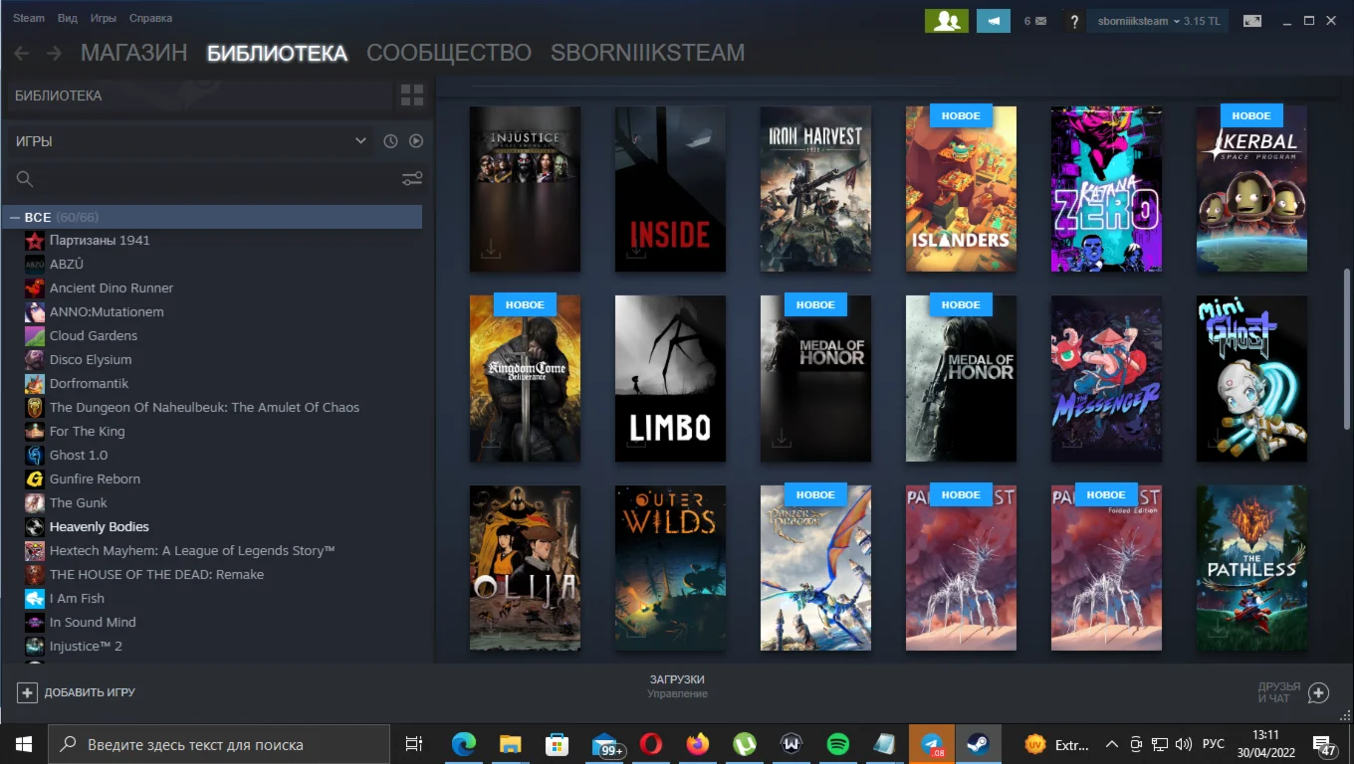The height and width of the screenshot is (764, 1354).
Task: Open advanced filter settings icon
Action: pos(411,179)
